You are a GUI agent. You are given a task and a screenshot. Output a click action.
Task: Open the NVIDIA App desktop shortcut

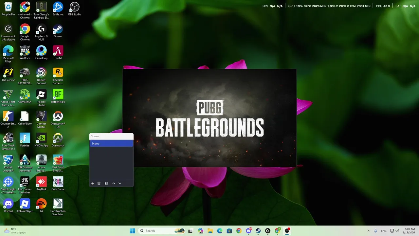point(41,140)
